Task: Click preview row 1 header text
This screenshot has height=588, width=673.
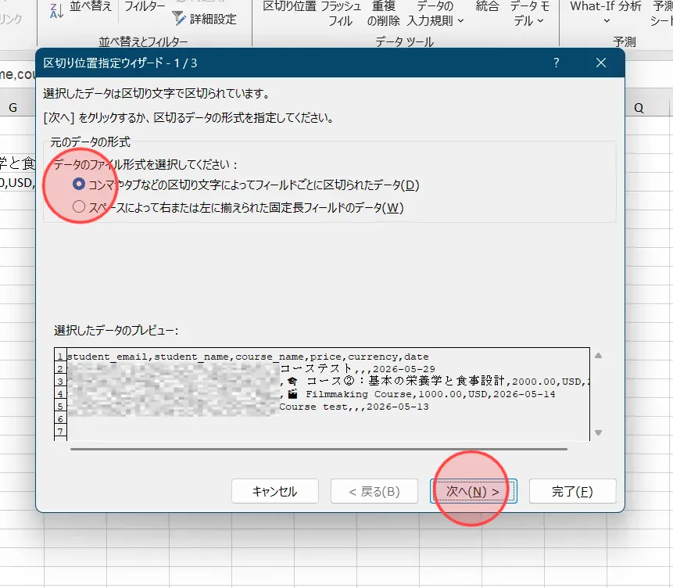Action: [x=248, y=357]
